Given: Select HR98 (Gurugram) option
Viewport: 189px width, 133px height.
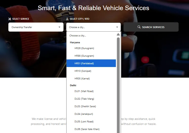Looking at the screenshot, I should [x=91, y=56].
